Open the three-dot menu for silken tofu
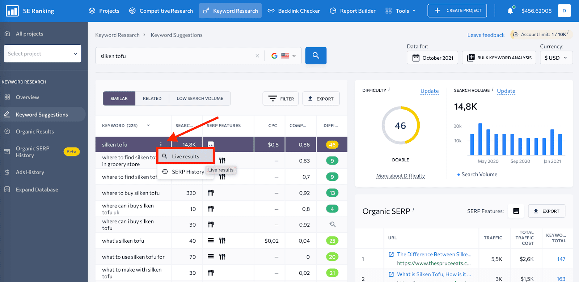 (161, 145)
